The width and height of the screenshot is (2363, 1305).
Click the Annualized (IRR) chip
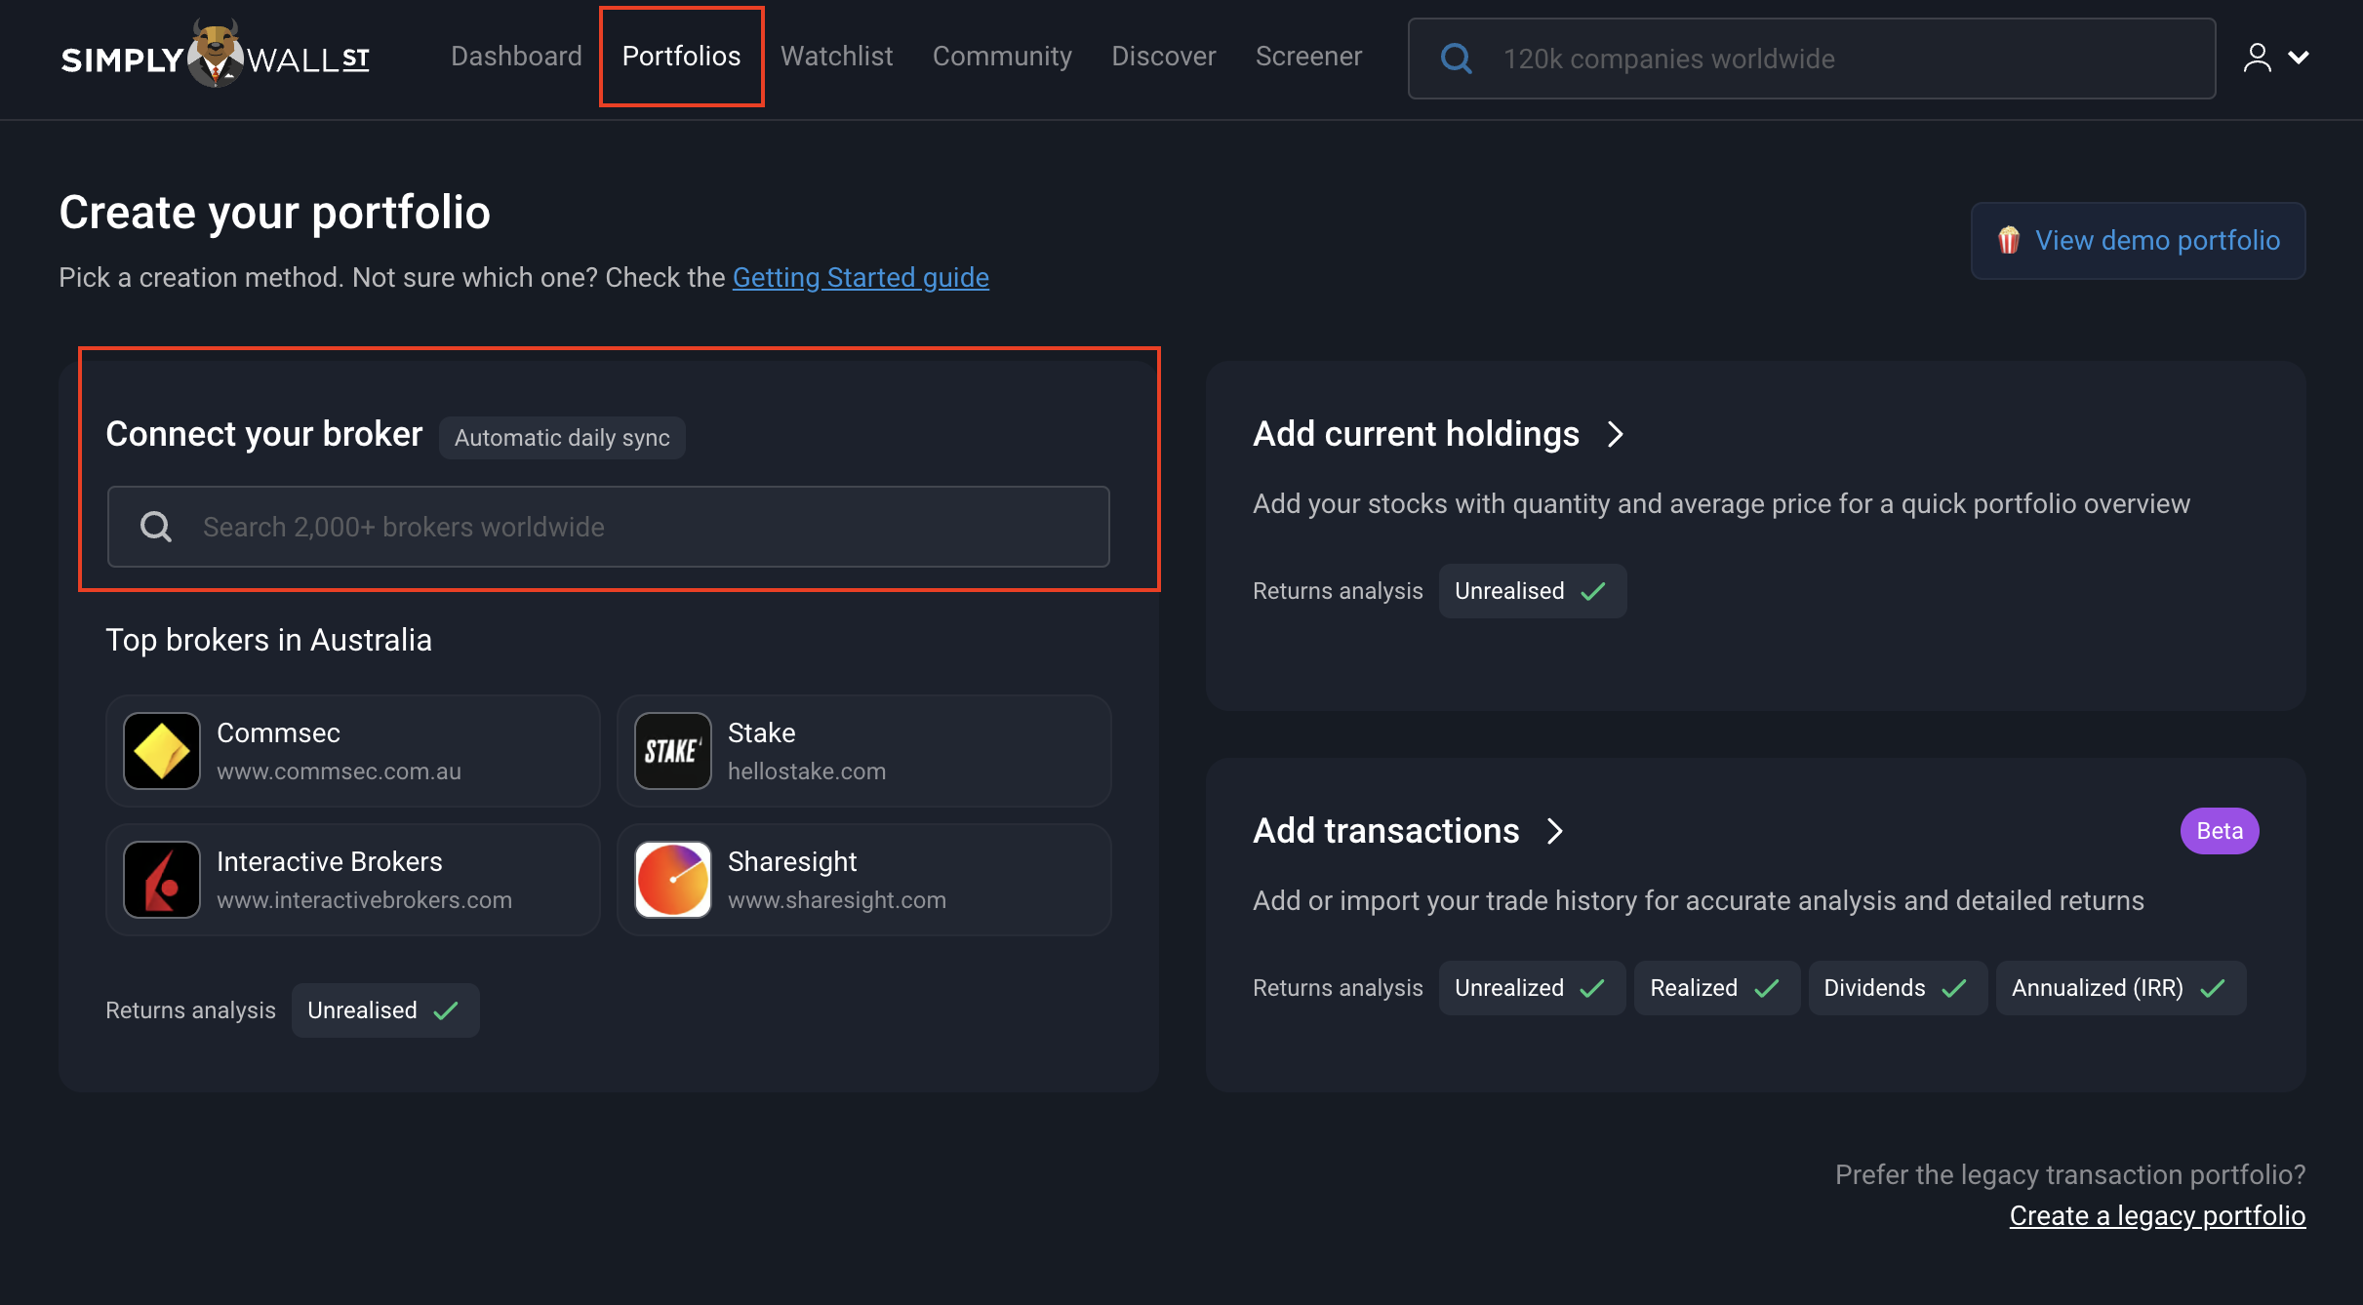(x=2121, y=988)
